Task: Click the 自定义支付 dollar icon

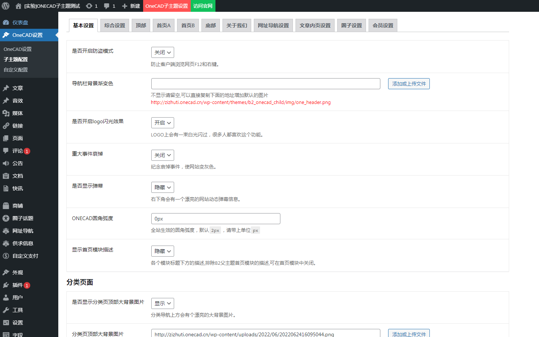Action: tap(6, 256)
